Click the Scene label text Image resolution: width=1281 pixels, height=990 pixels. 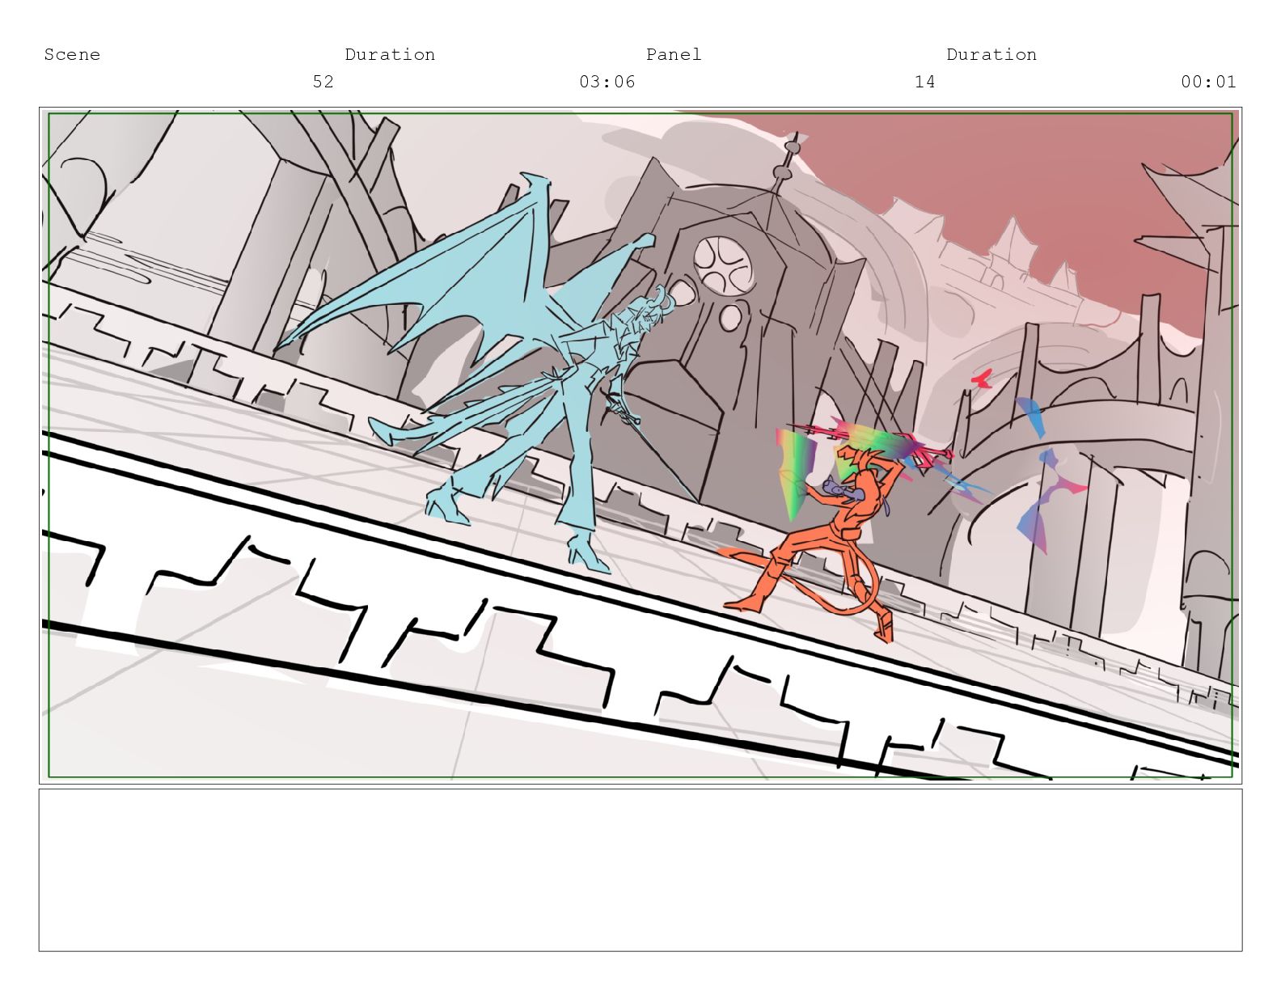pyautogui.click(x=72, y=54)
